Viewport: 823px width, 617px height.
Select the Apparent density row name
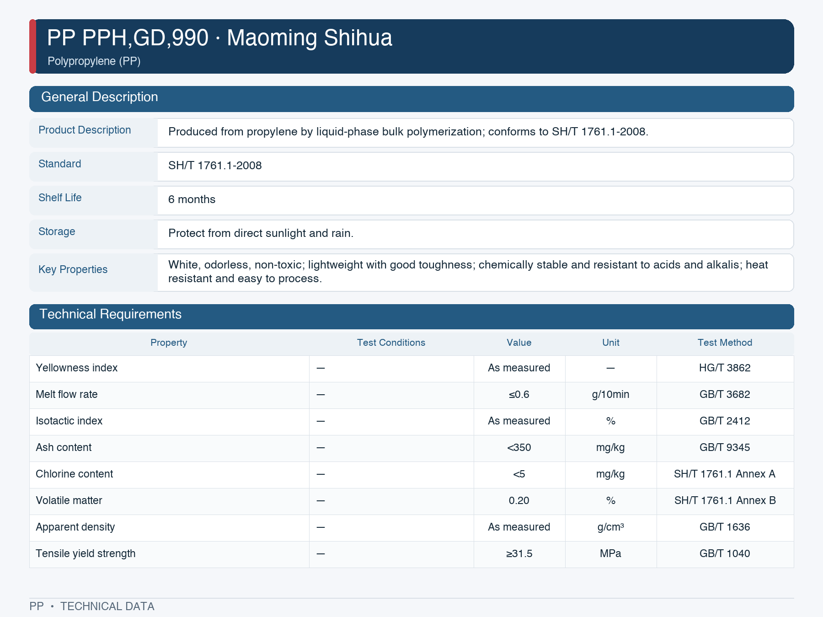click(x=75, y=527)
